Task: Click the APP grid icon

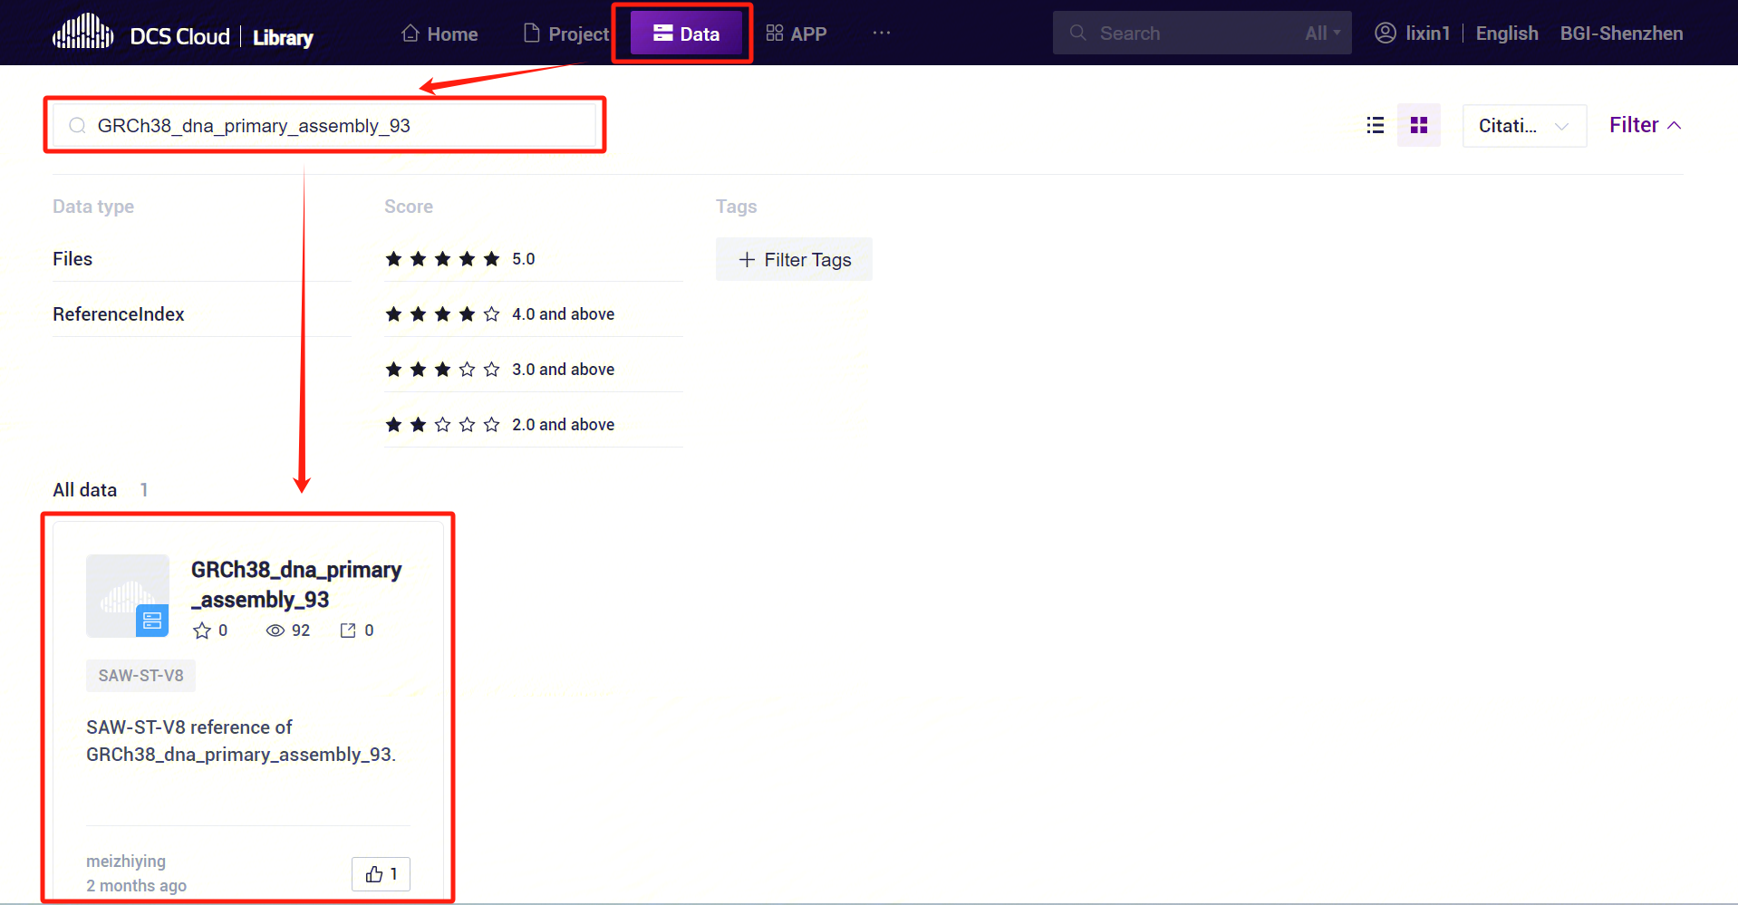Action: coord(774,34)
